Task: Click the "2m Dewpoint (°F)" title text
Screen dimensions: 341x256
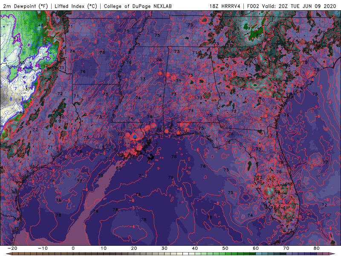Action: click(x=26, y=6)
